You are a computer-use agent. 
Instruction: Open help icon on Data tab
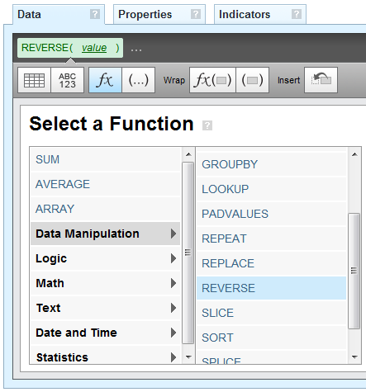pos(95,14)
